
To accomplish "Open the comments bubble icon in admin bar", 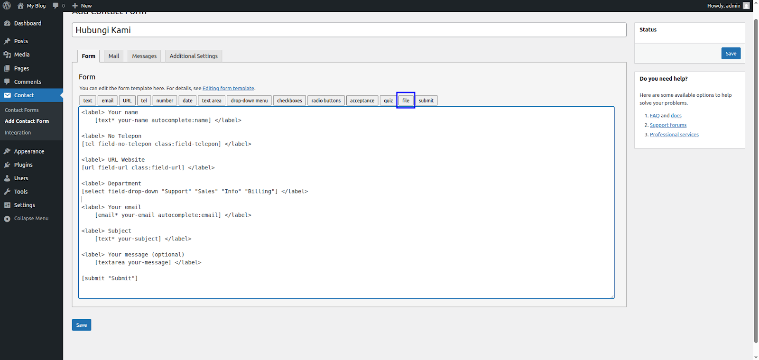I will click(56, 6).
